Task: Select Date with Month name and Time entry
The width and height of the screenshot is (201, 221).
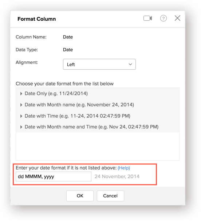Action: pos(91,127)
